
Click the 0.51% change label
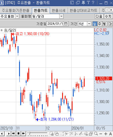[x=101, y=82]
